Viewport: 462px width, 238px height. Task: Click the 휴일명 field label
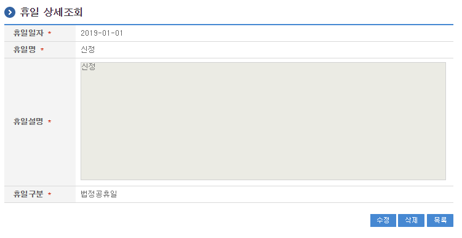coord(25,49)
